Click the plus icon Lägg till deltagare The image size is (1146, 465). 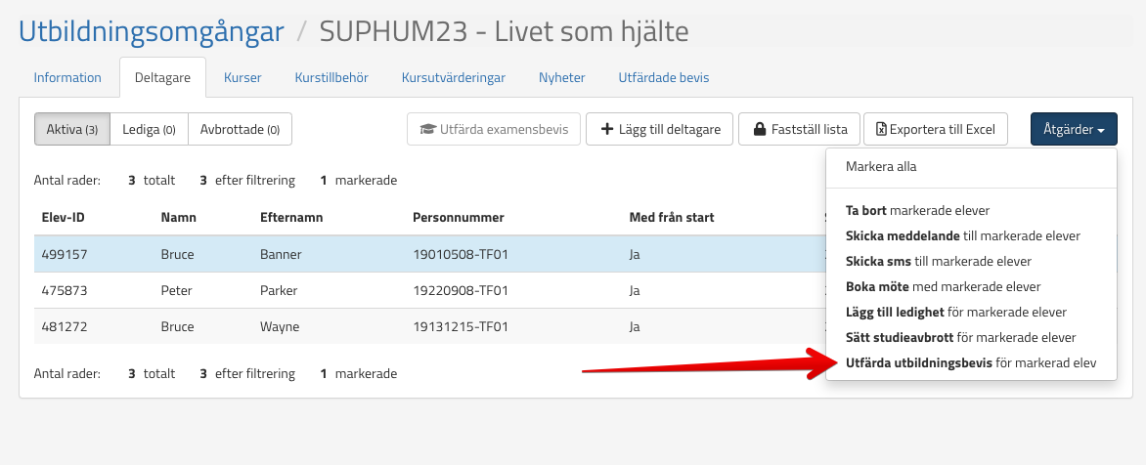[x=659, y=129]
